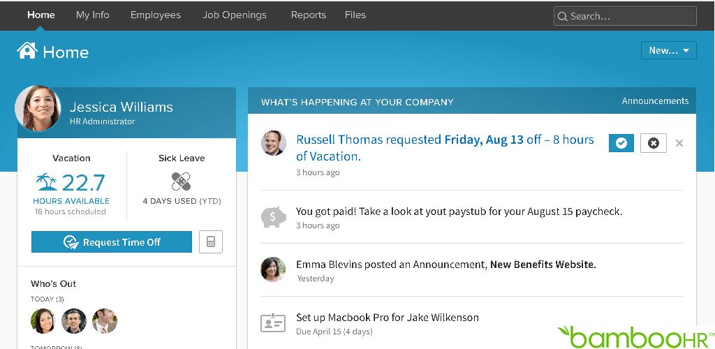The width and height of the screenshot is (715, 349).
Task: Click the sick leave bandage icon
Action: click(181, 181)
